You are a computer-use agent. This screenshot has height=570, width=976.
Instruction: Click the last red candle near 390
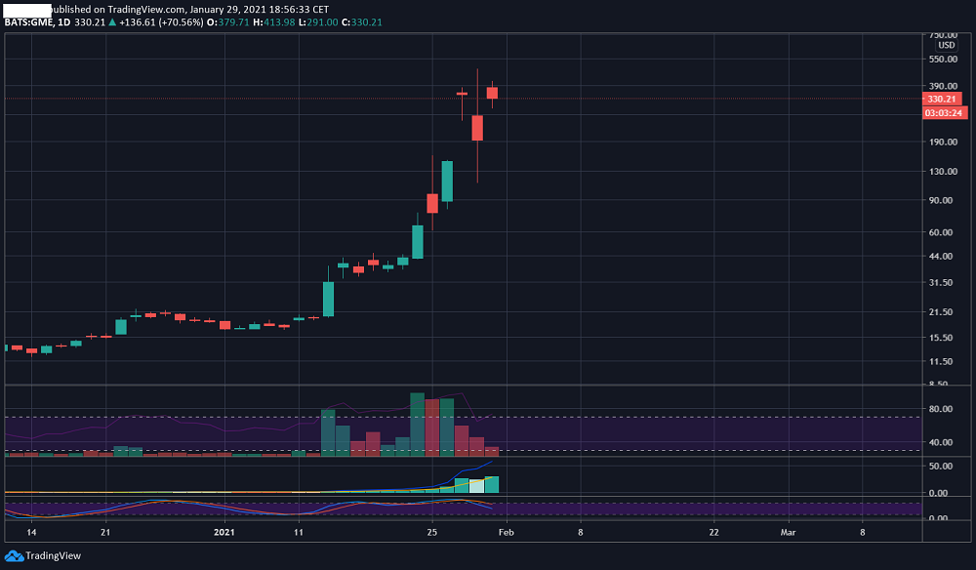pyautogui.click(x=492, y=94)
